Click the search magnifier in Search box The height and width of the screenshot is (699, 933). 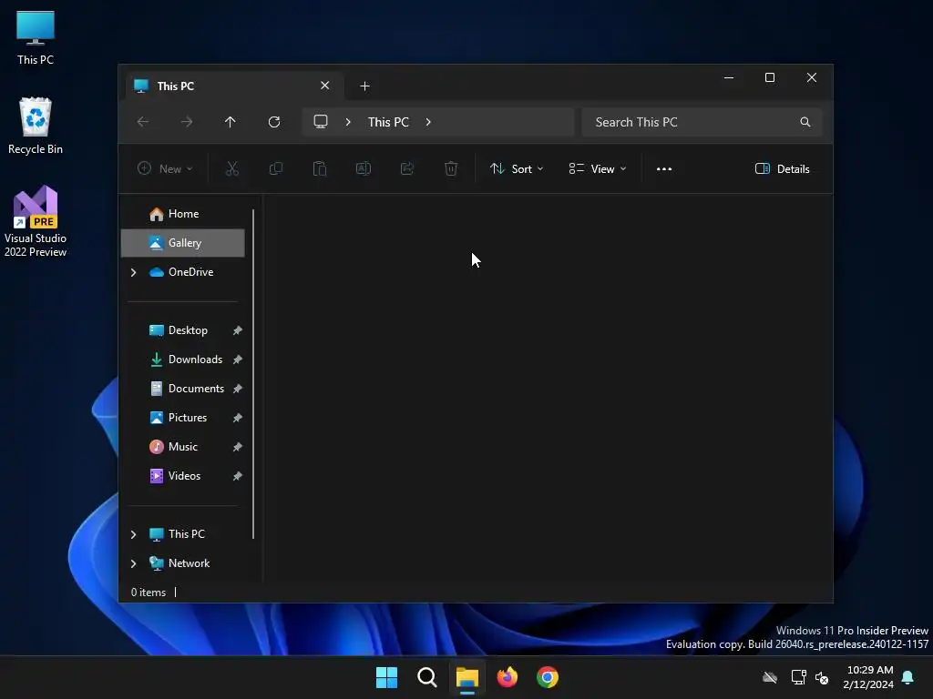pyautogui.click(x=805, y=122)
